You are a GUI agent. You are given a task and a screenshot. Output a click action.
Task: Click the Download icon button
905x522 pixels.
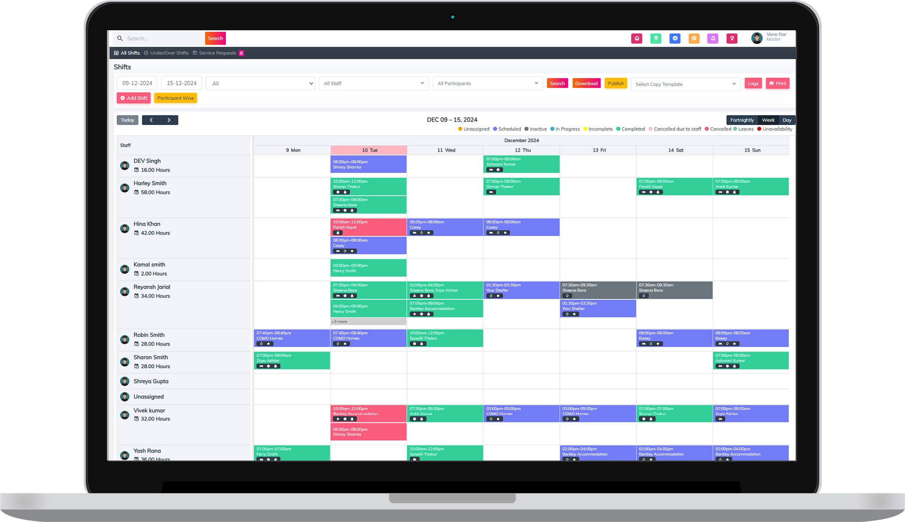pyautogui.click(x=585, y=83)
